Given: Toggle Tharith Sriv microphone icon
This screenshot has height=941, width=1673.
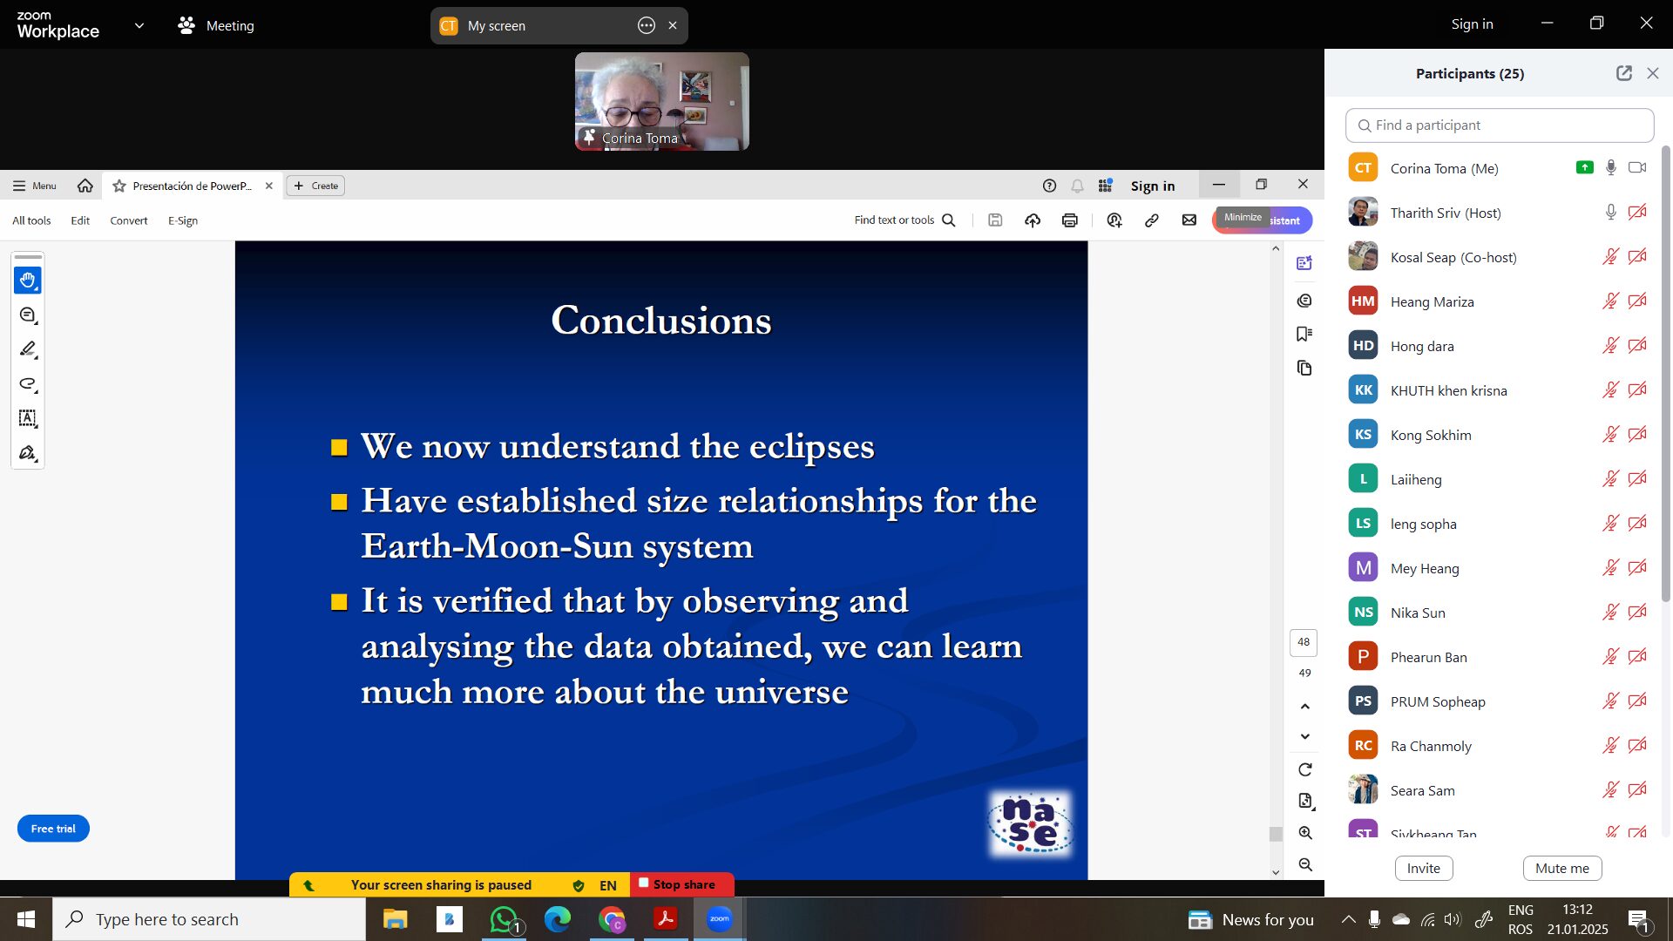Looking at the screenshot, I should coord(1611,212).
